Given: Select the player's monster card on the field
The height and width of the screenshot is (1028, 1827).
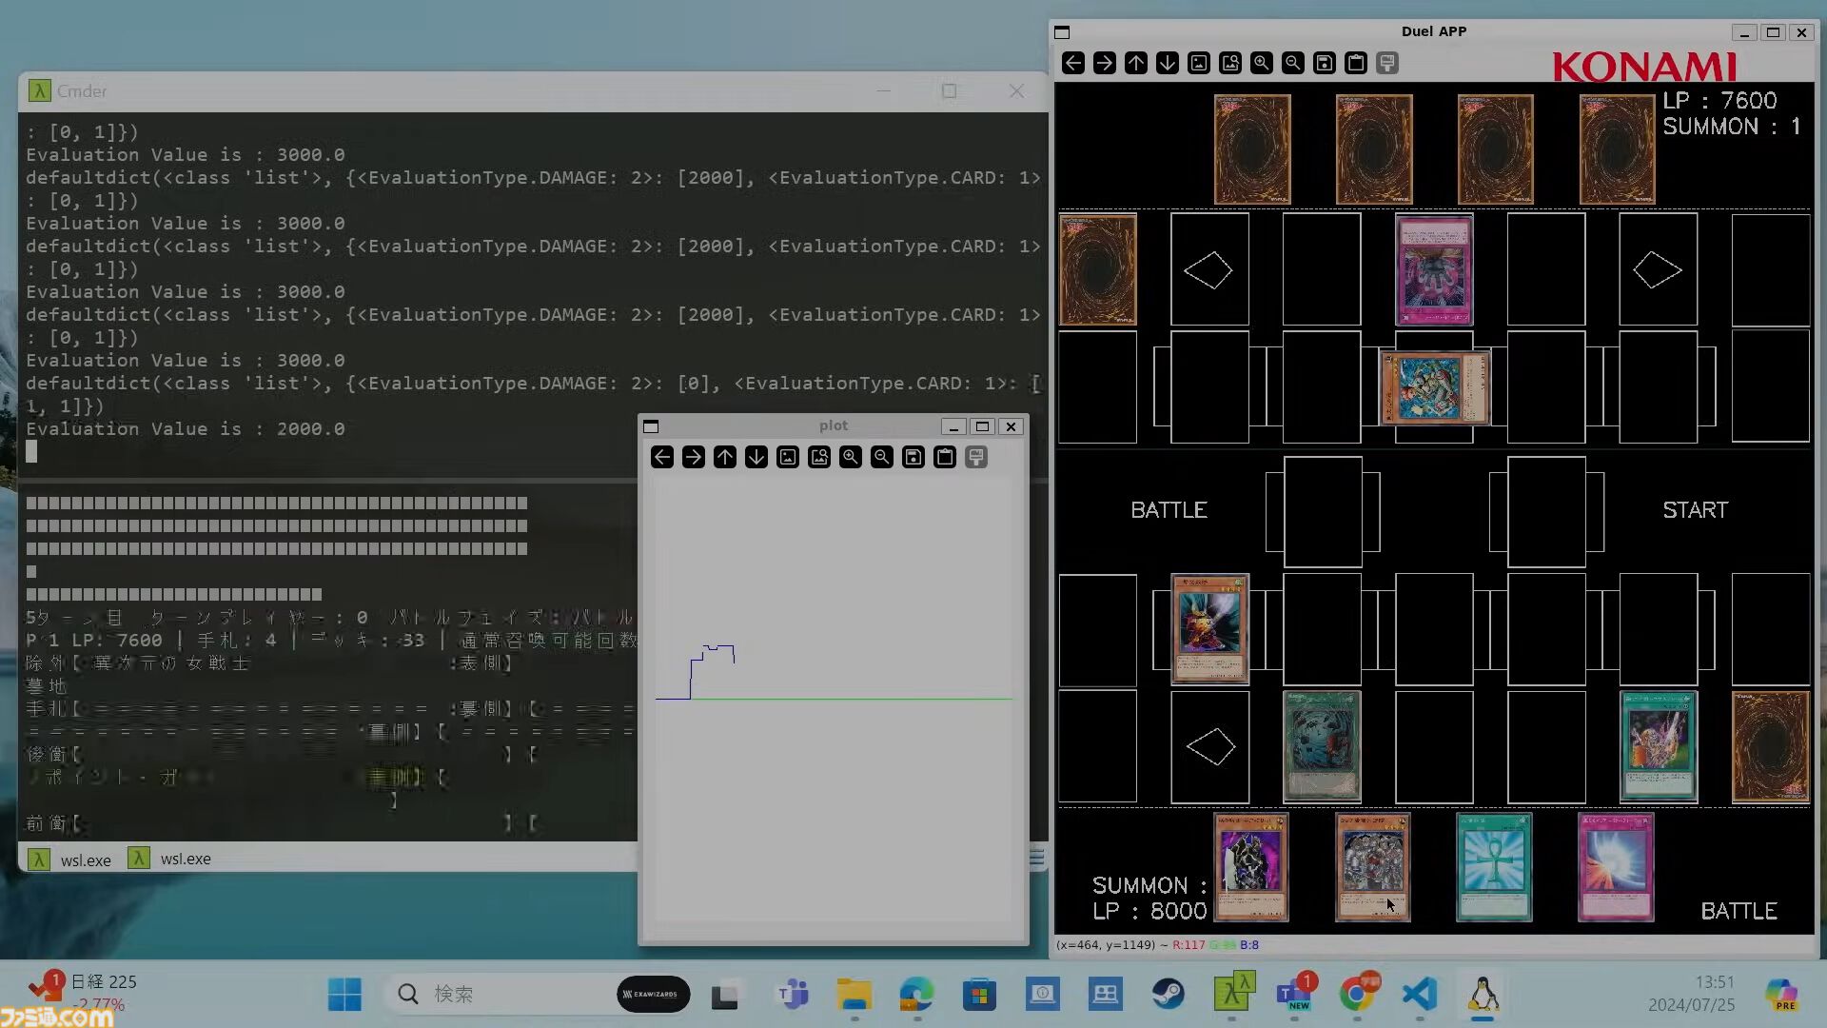Looking at the screenshot, I should (1209, 629).
